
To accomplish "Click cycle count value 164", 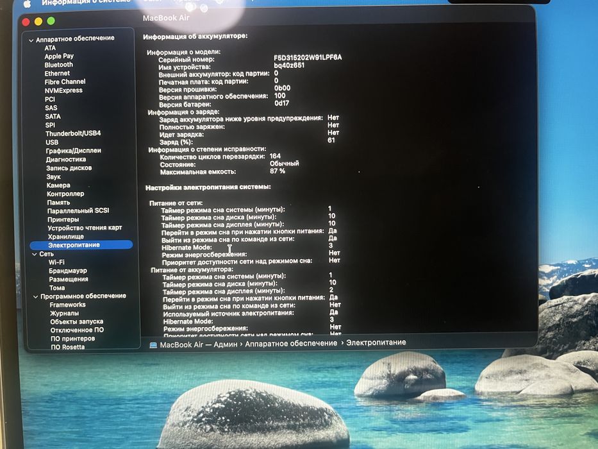I will (275, 156).
